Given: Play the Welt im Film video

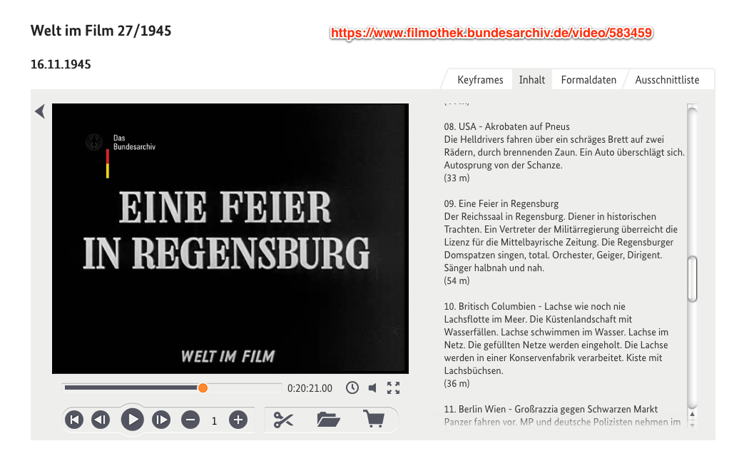Looking at the screenshot, I should [132, 419].
